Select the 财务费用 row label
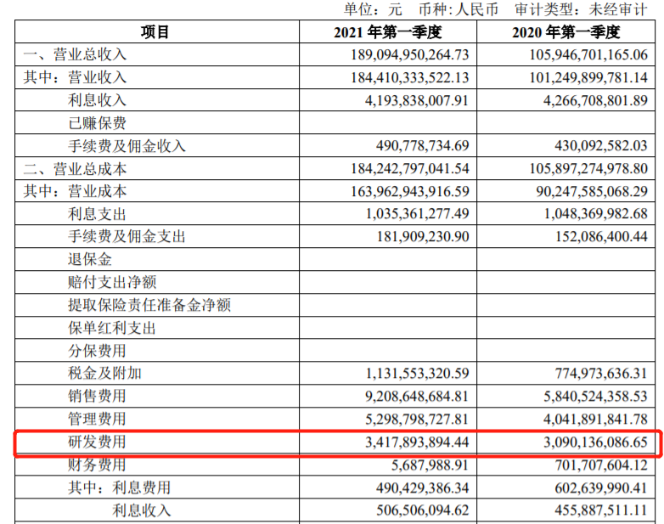 pos(97,465)
